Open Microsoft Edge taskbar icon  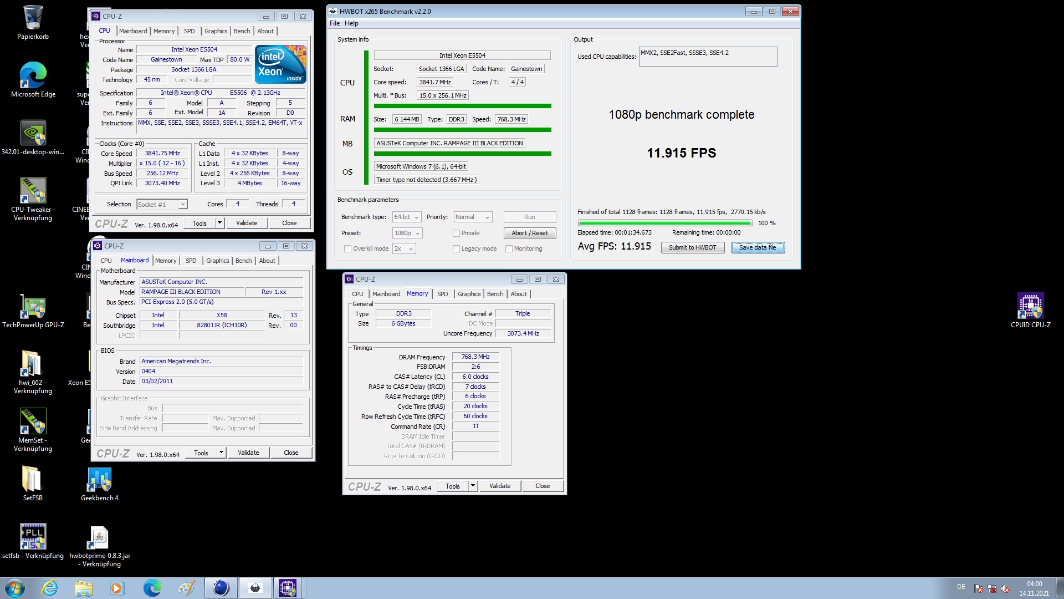[x=152, y=588]
